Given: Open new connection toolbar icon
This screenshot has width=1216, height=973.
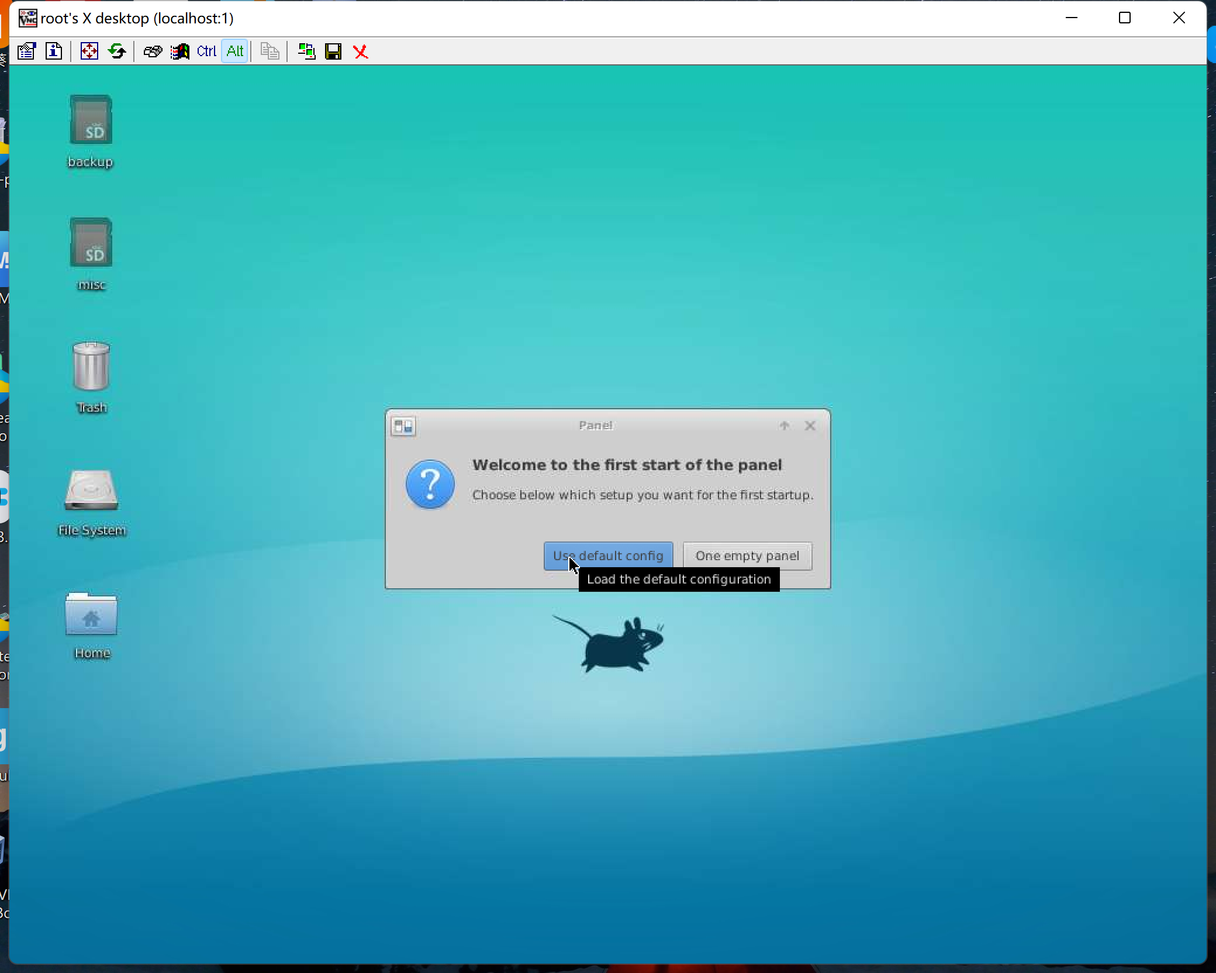Looking at the screenshot, I should (x=306, y=51).
